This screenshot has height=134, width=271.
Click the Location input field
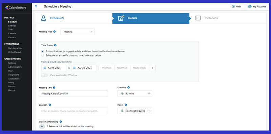point(74,111)
